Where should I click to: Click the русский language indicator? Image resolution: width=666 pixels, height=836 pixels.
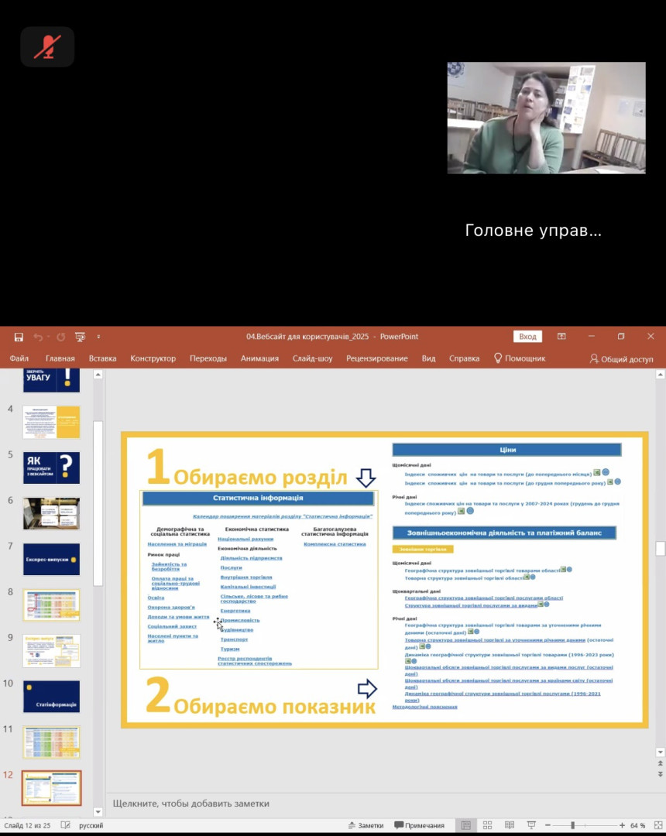tap(91, 825)
